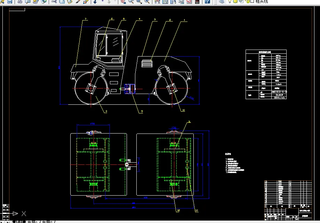Toggle the layer freeze sun icon

point(235,1)
